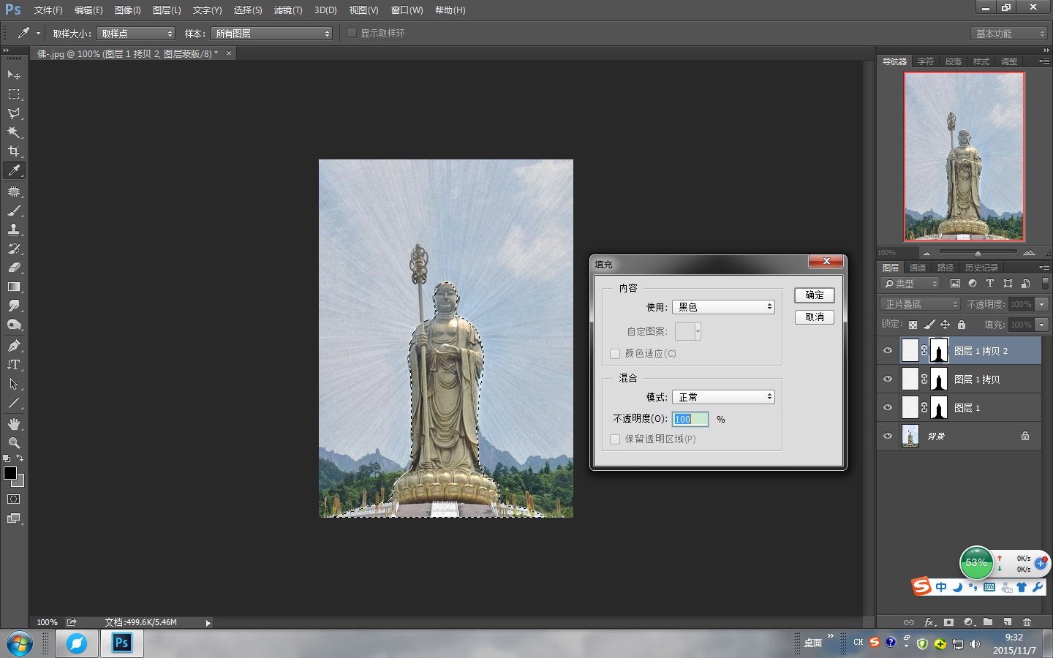
Task: Hide the 背景 layer
Action: click(888, 436)
